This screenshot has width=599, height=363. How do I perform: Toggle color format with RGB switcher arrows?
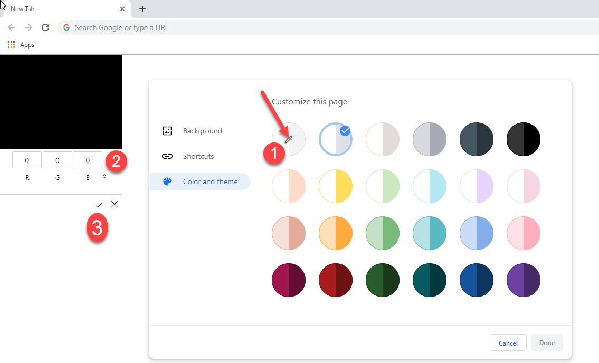[104, 177]
